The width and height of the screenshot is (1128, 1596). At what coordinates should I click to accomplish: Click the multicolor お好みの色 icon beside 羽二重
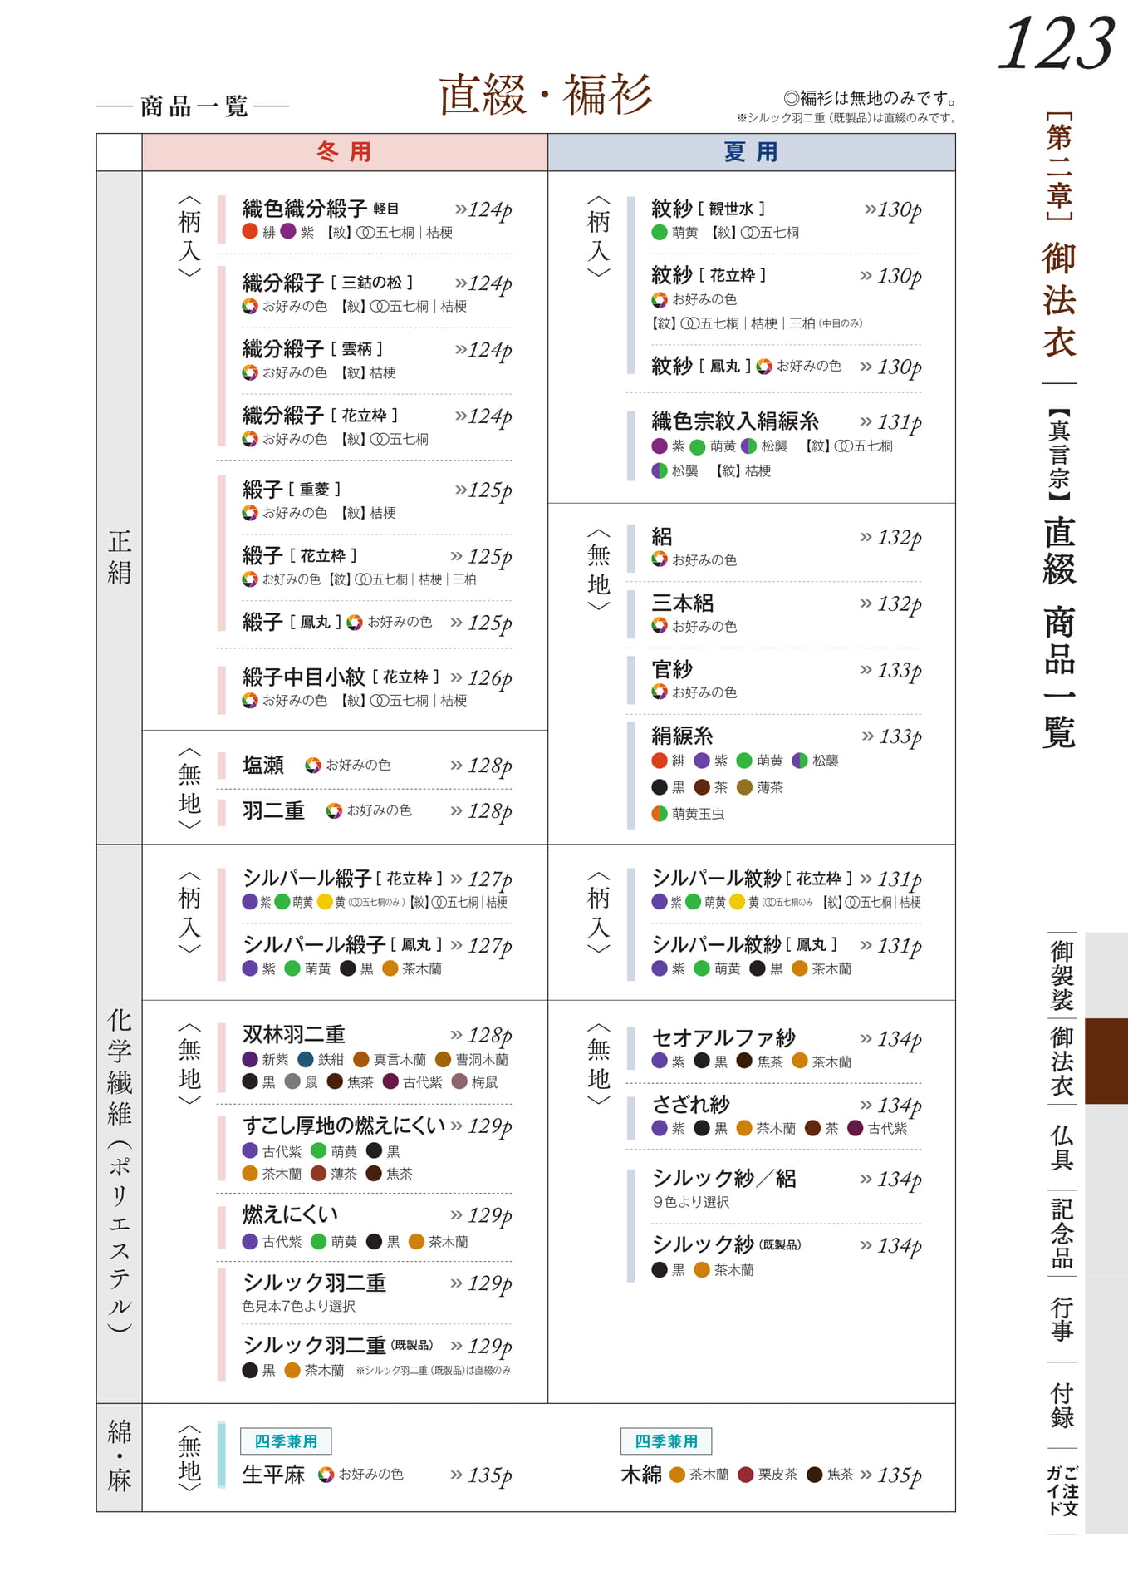[334, 810]
